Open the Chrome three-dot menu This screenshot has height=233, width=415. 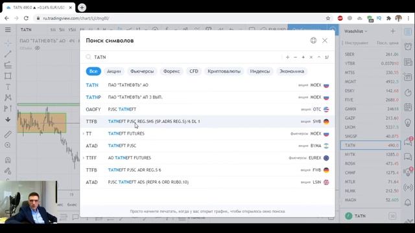pos(409,18)
